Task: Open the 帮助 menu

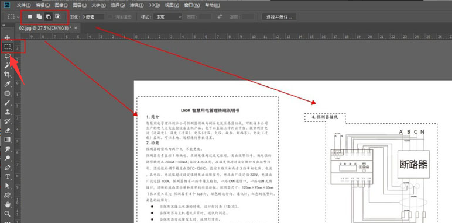Action: click(x=212, y=5)
